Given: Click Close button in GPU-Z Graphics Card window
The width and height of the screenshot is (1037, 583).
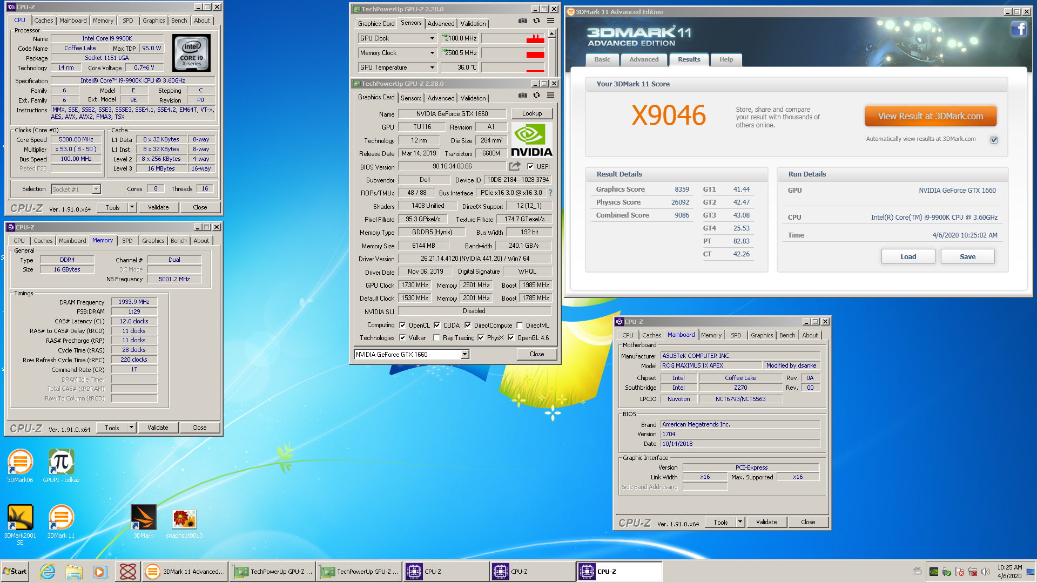Looking at the screenshot, I should [537, 354].
